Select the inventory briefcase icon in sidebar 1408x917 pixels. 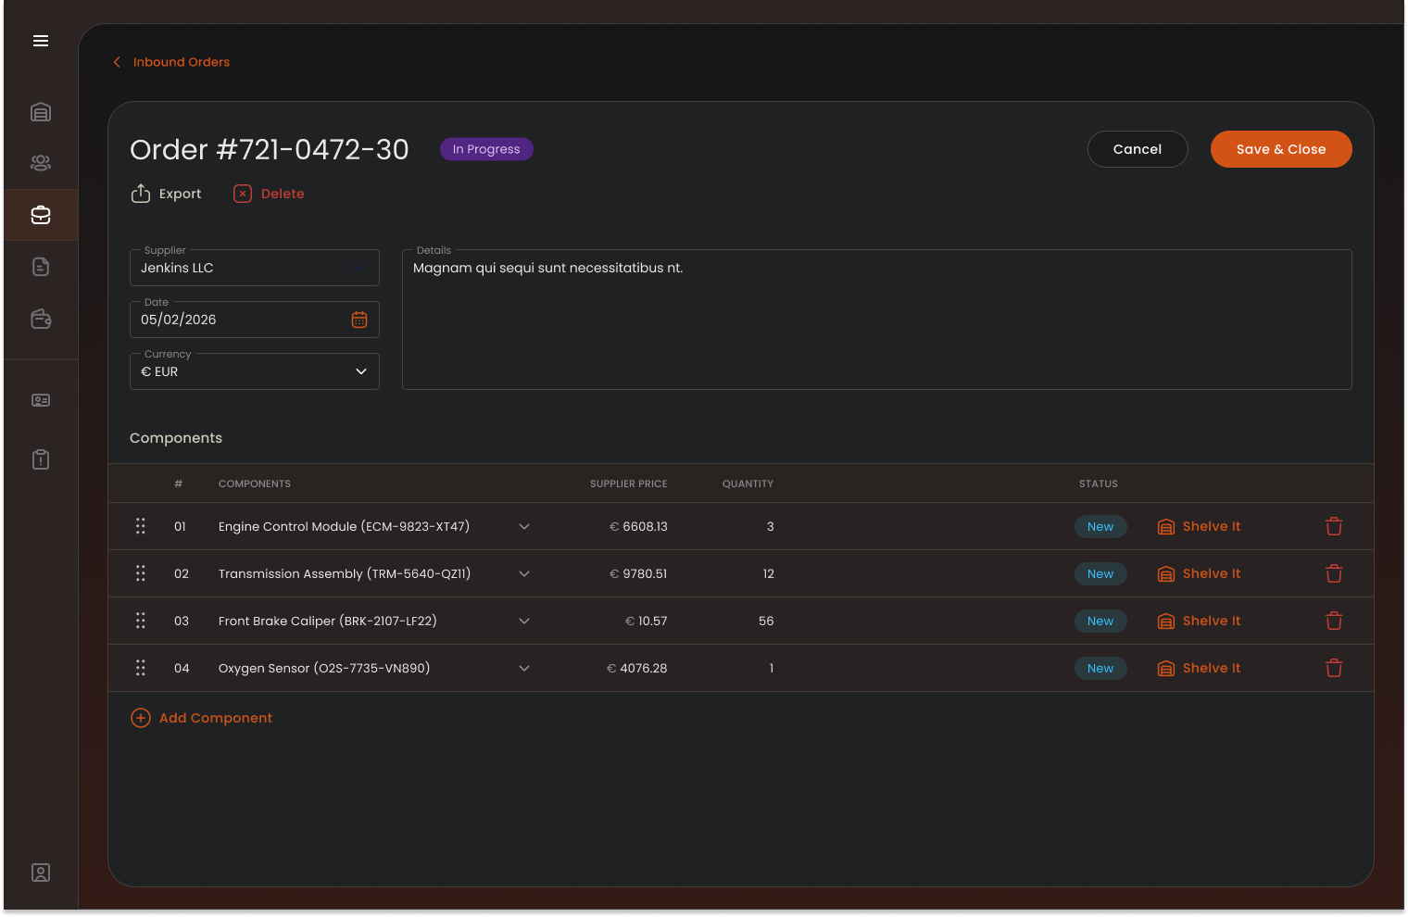point(41,215)
